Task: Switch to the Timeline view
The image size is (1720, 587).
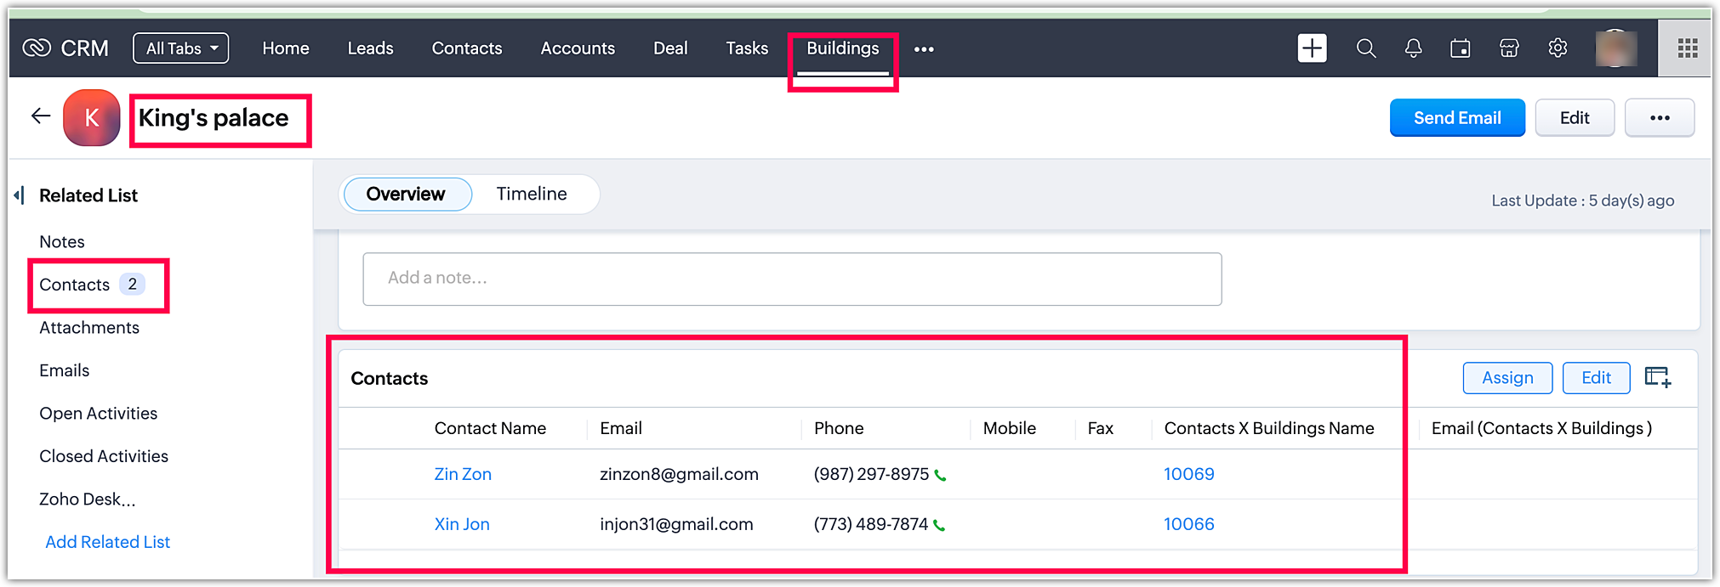Action: (532, 195)
